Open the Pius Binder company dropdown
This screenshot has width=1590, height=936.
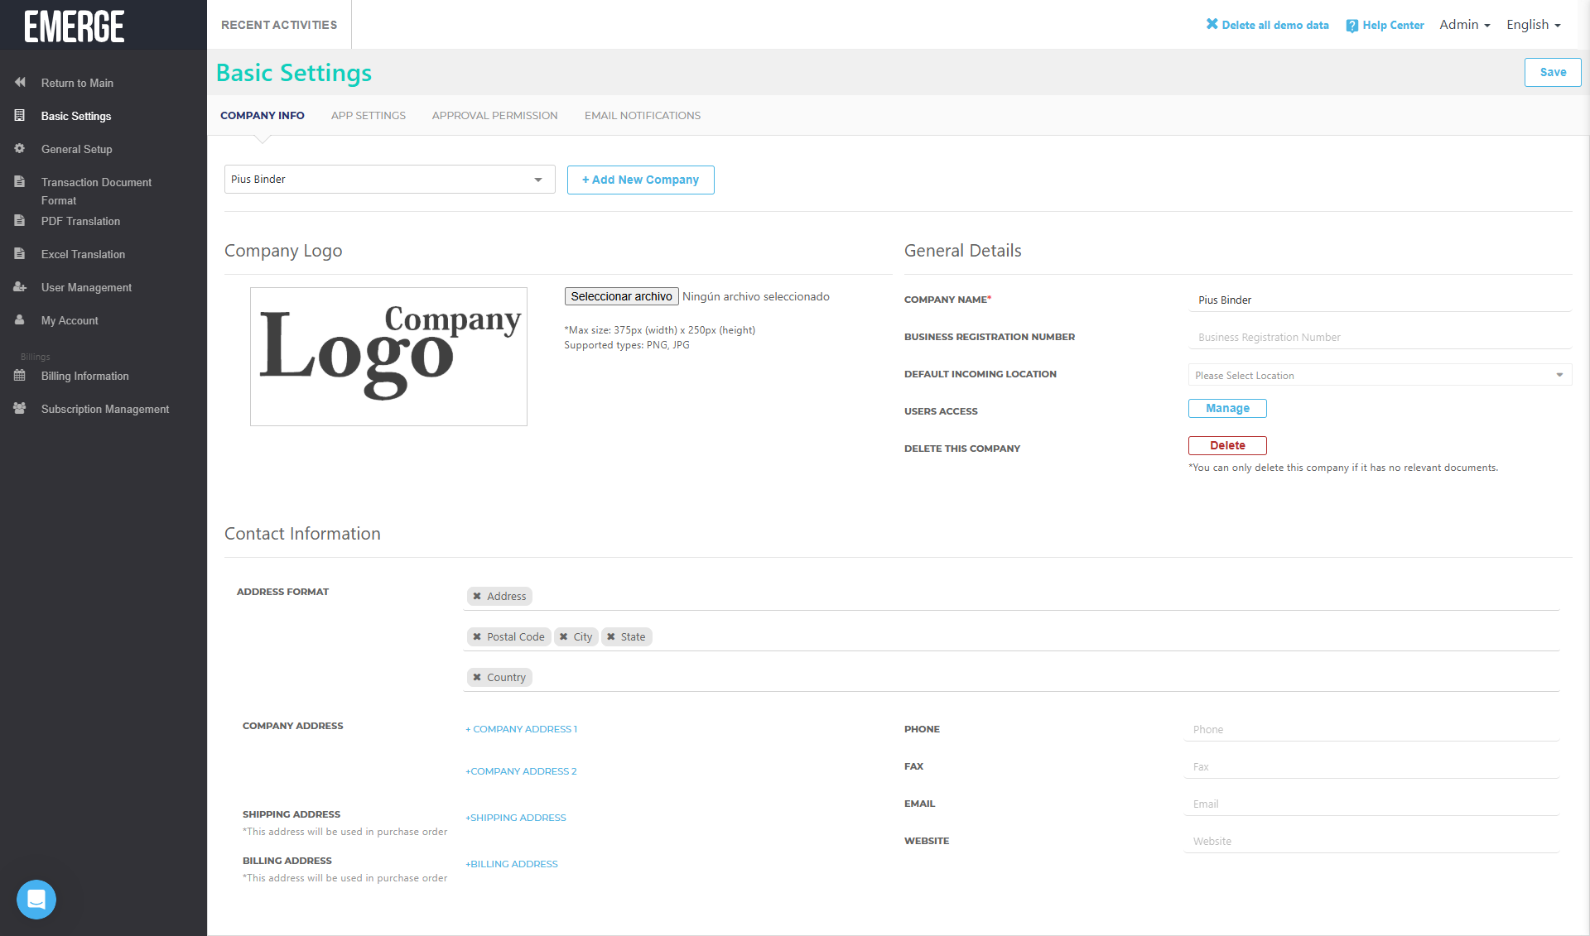point(389,180)
